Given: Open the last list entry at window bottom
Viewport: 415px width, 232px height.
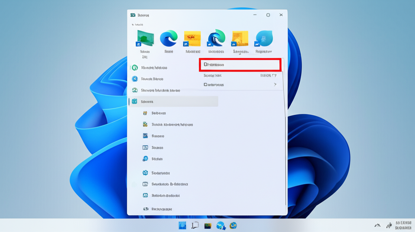Looking at the screenshot, I should tap(161, 209).
